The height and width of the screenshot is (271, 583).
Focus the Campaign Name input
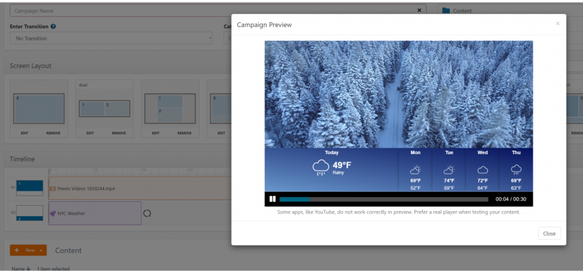[x=218, y=11]
